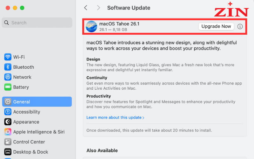The image size is (254, 159).
Task: Click the Accessibility sidebar icon
Action: 8,112
